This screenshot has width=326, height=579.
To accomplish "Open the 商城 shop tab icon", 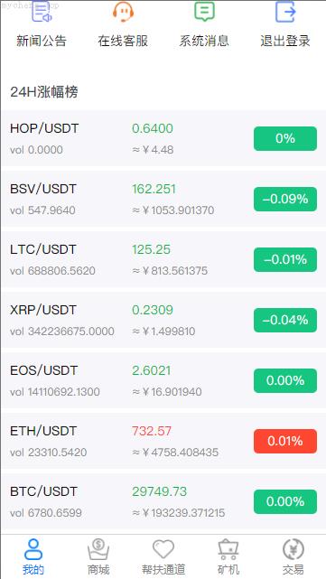I will (x=98, y=549).
